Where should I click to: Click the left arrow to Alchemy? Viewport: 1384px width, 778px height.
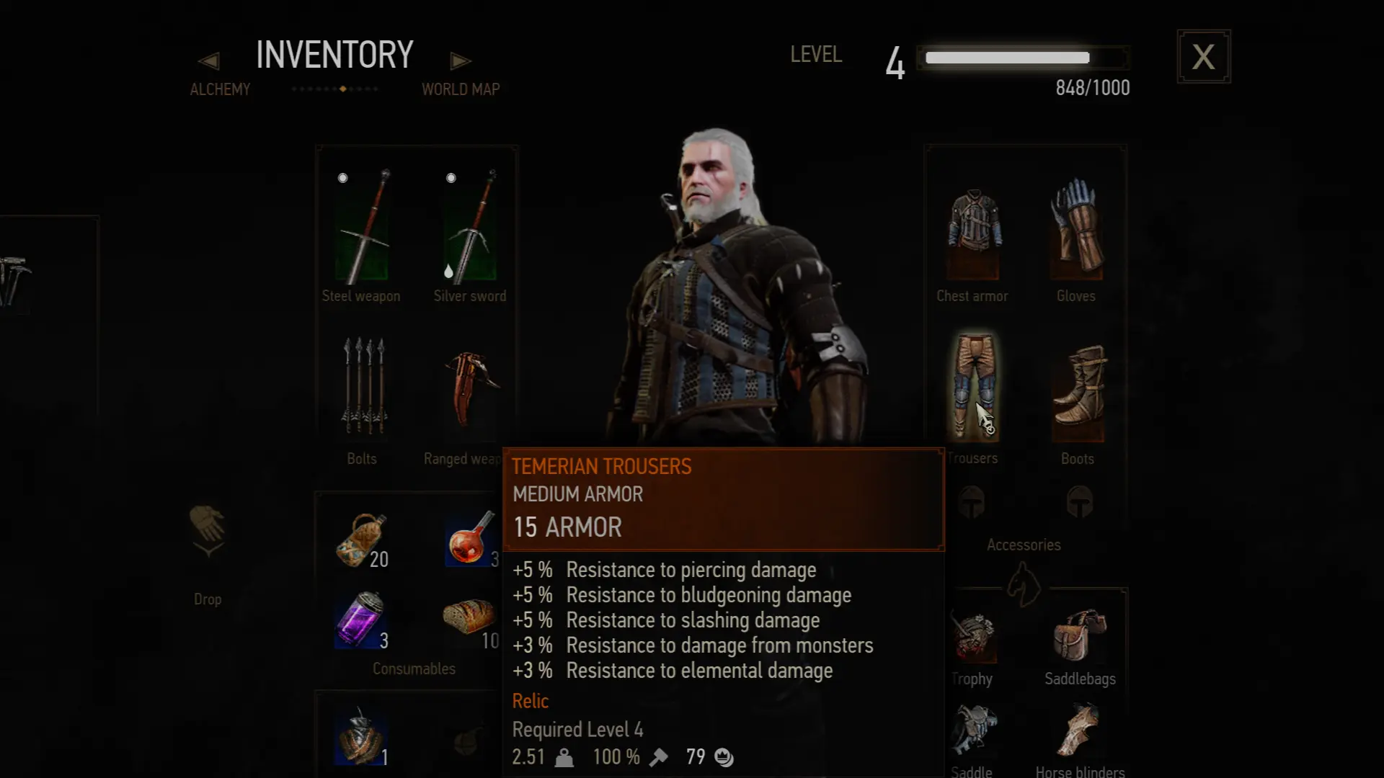pos(209,61)
